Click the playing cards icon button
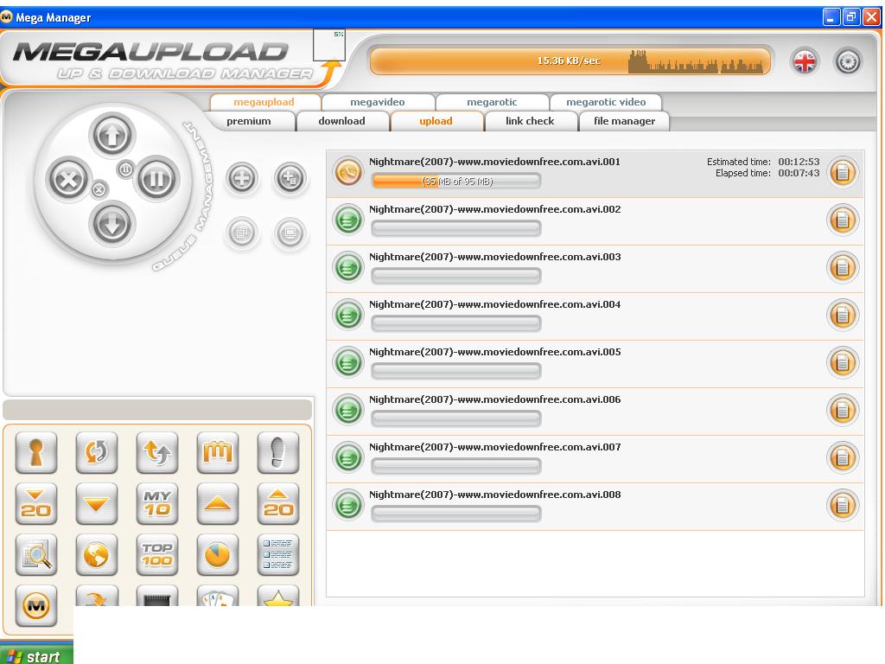 point(217,597)
